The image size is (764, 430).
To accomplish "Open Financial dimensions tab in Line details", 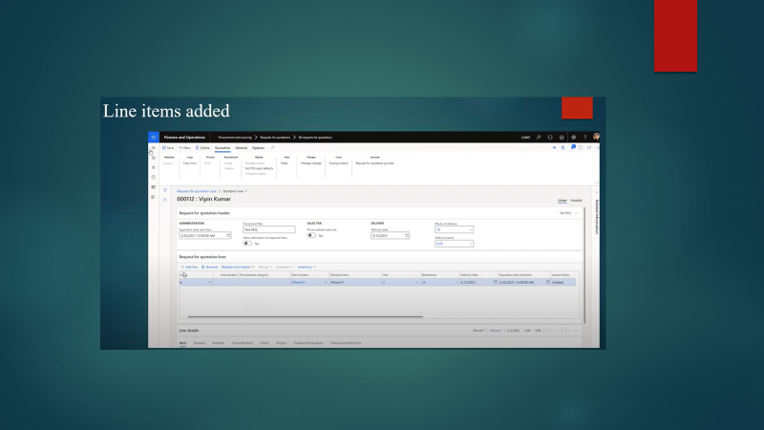I will pos(346,343).
